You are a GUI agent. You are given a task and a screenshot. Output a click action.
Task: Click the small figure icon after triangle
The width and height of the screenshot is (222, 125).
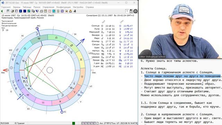(x=75, y=11)
